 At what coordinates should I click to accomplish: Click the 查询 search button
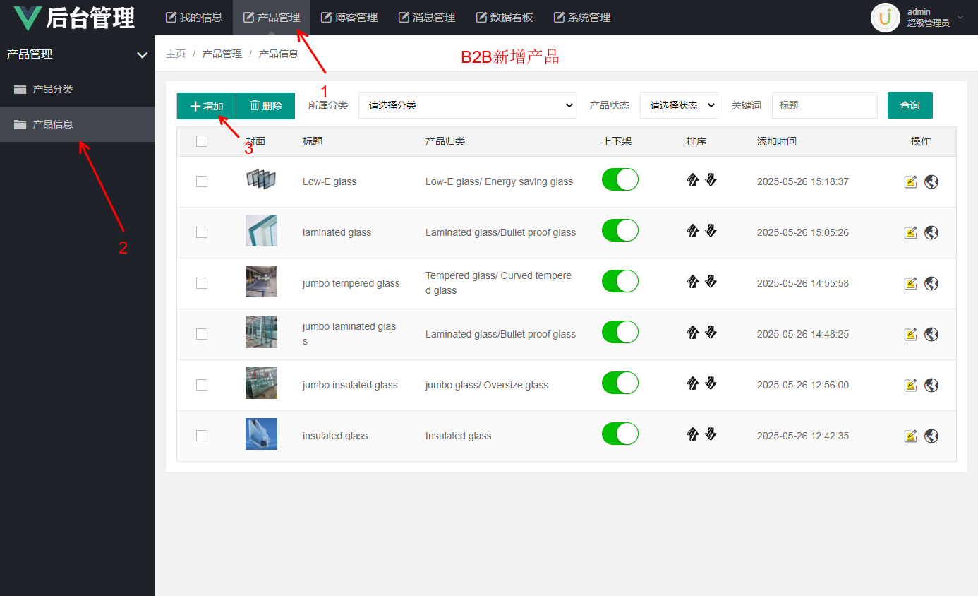coord(910,105)
